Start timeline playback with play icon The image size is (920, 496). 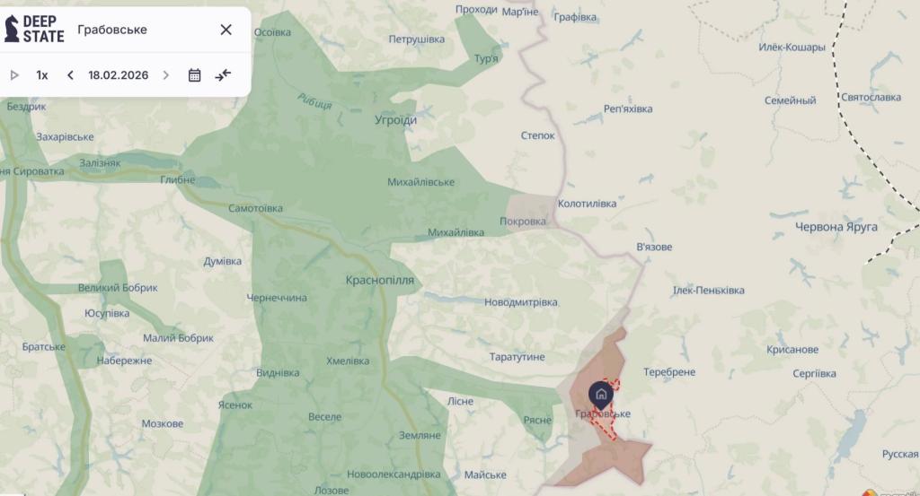(14, 75)
